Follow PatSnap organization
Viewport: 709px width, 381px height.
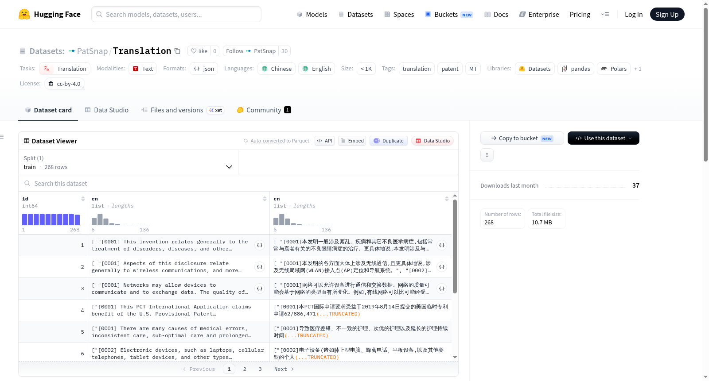click(251, 51)
